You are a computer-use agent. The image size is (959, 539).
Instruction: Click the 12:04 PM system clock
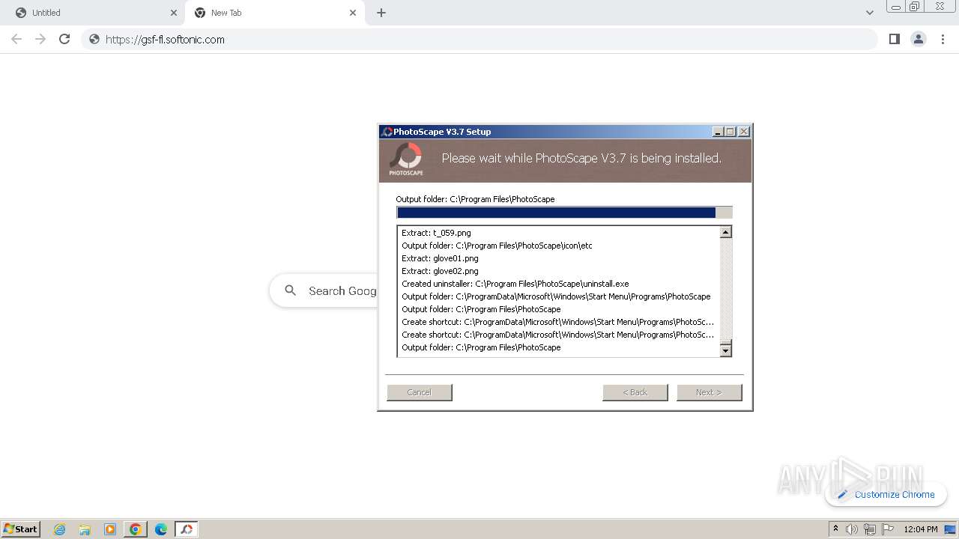921,529
